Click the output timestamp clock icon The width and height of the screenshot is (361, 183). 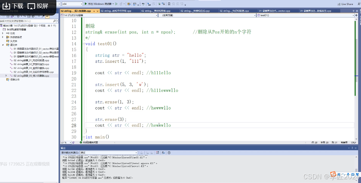pyautogui.click(x=169, y=153)
